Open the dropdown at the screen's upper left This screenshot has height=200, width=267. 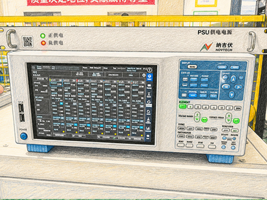40,79
